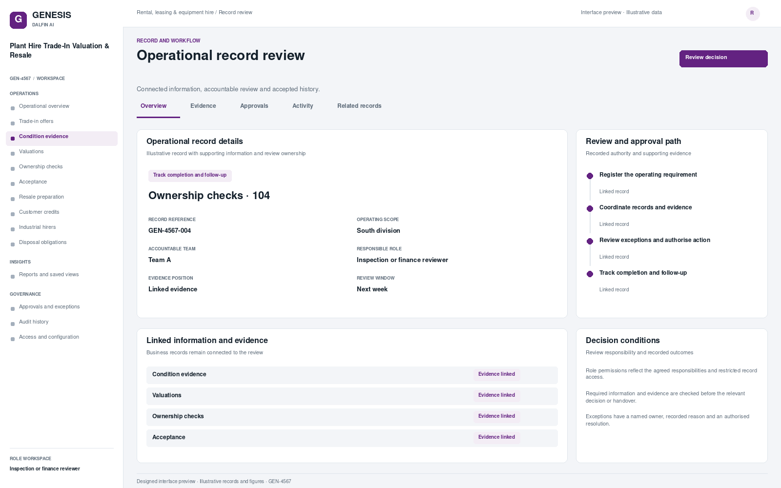Screen dimensions: 781x488
Task: Open the Activity tab
Action: pyautogui.click(x=303, y=106)
